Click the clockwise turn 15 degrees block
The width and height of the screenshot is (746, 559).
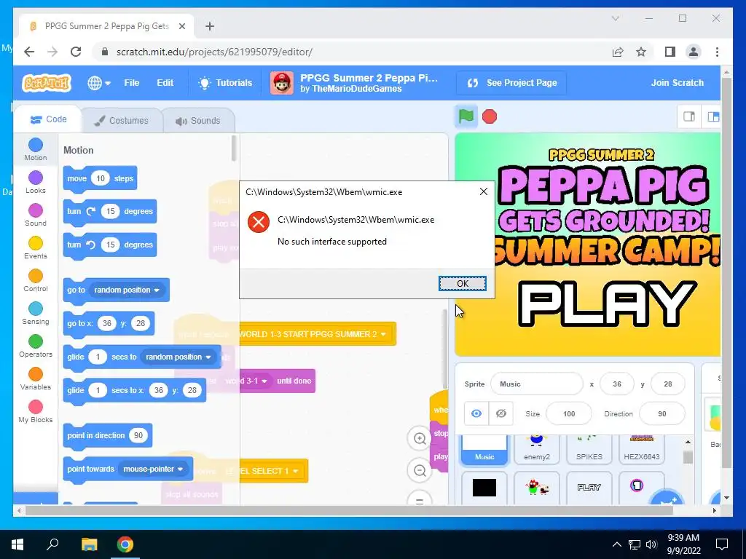pos(109,212)
